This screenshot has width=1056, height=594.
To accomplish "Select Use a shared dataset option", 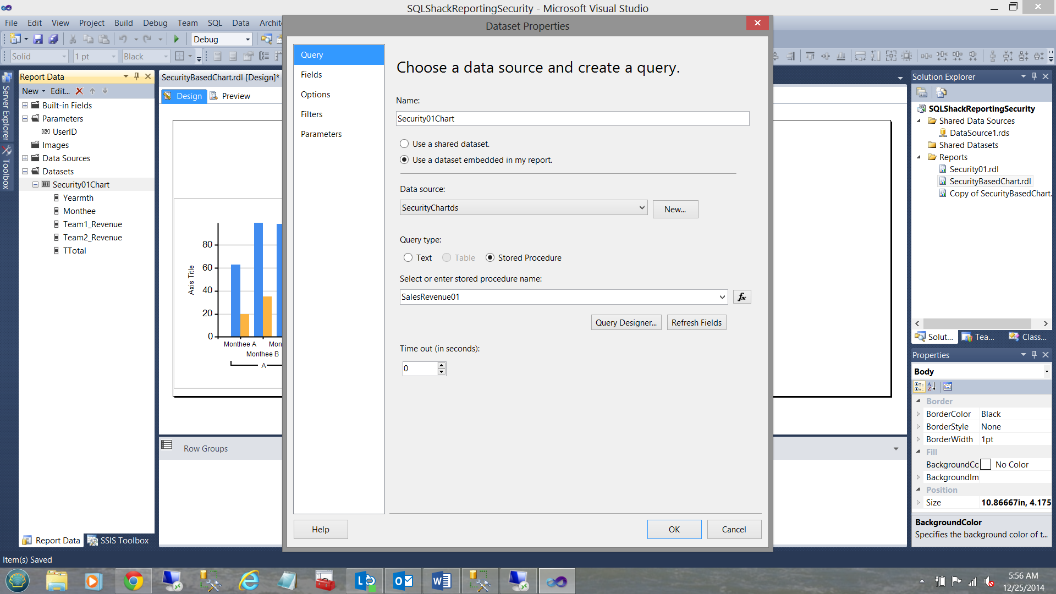I will (404, 144).
